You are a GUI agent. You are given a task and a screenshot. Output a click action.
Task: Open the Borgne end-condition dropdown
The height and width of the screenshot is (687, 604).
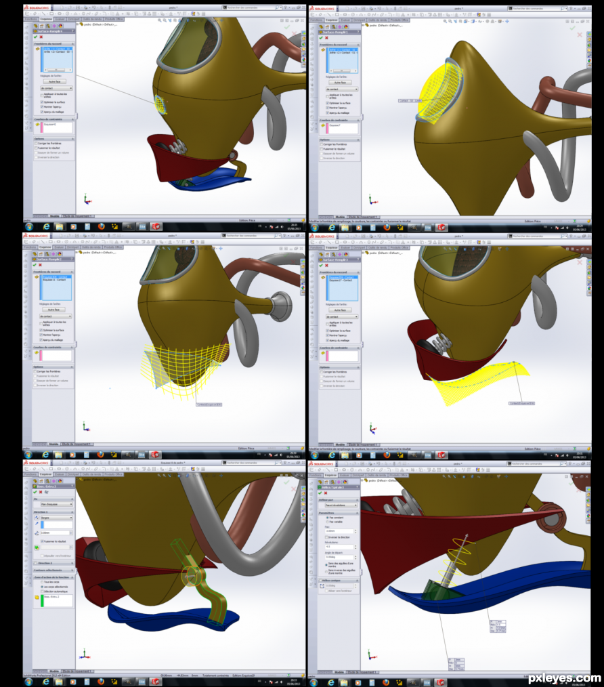(x=56, y=518)
